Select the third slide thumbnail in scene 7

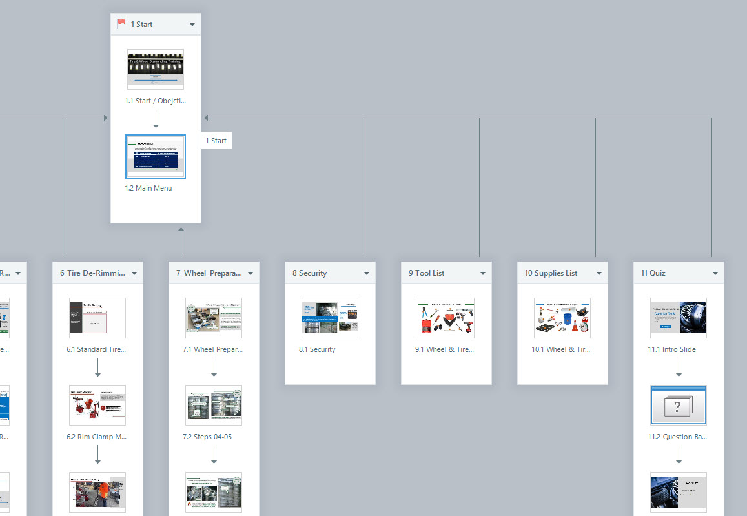pos(214,492)
